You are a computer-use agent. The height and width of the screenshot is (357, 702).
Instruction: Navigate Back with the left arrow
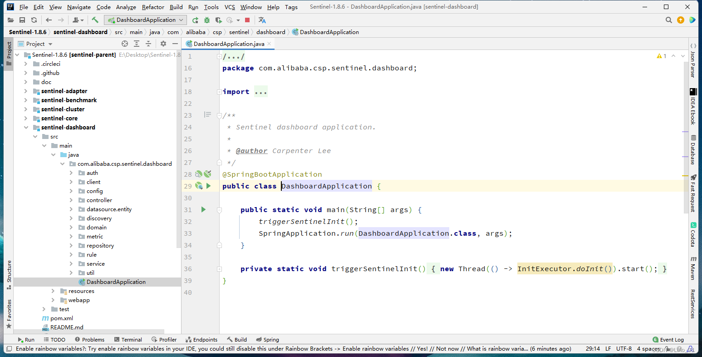click(x=49, y=20)
